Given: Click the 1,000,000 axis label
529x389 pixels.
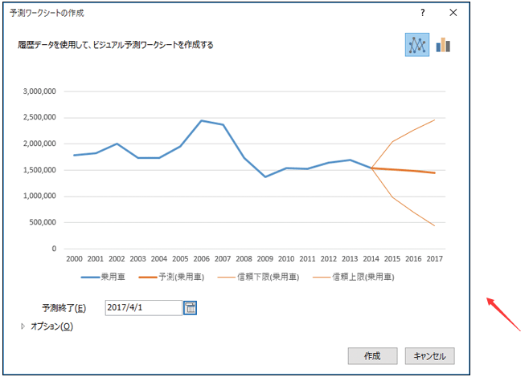Looking at the screenshot, I should (x=39, y=196).
